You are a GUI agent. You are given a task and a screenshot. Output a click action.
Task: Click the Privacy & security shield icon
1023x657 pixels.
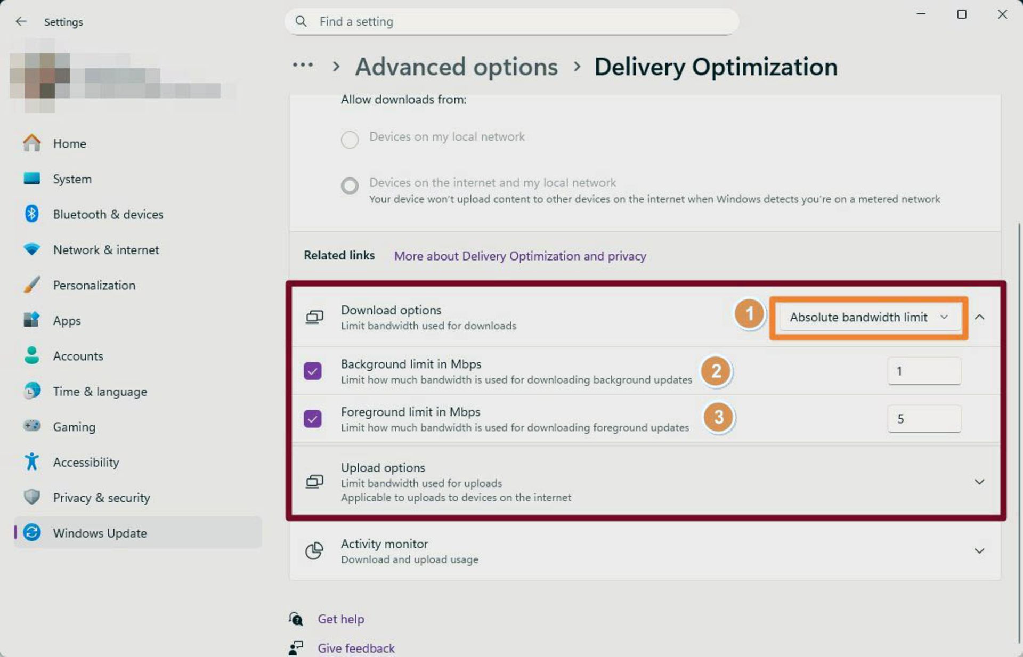click(31, 497)
